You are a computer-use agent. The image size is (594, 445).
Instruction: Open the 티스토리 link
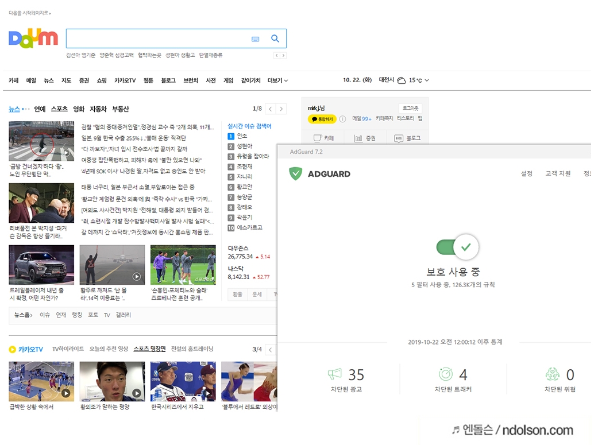406,118
